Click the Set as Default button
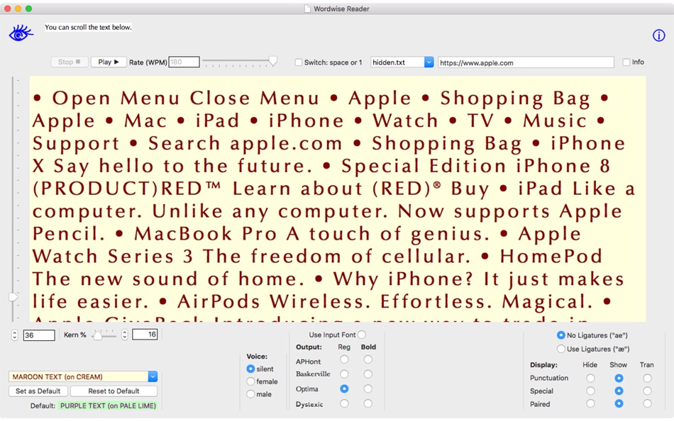Viewport: 674px width, 421px height. pyautogui.click(x=38, y=391)
